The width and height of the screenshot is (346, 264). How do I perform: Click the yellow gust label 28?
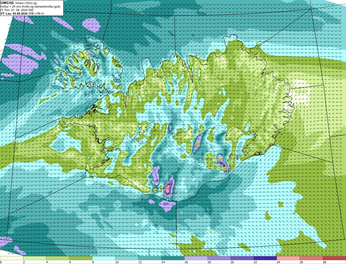pyautogui.click(x=155, y=190)
